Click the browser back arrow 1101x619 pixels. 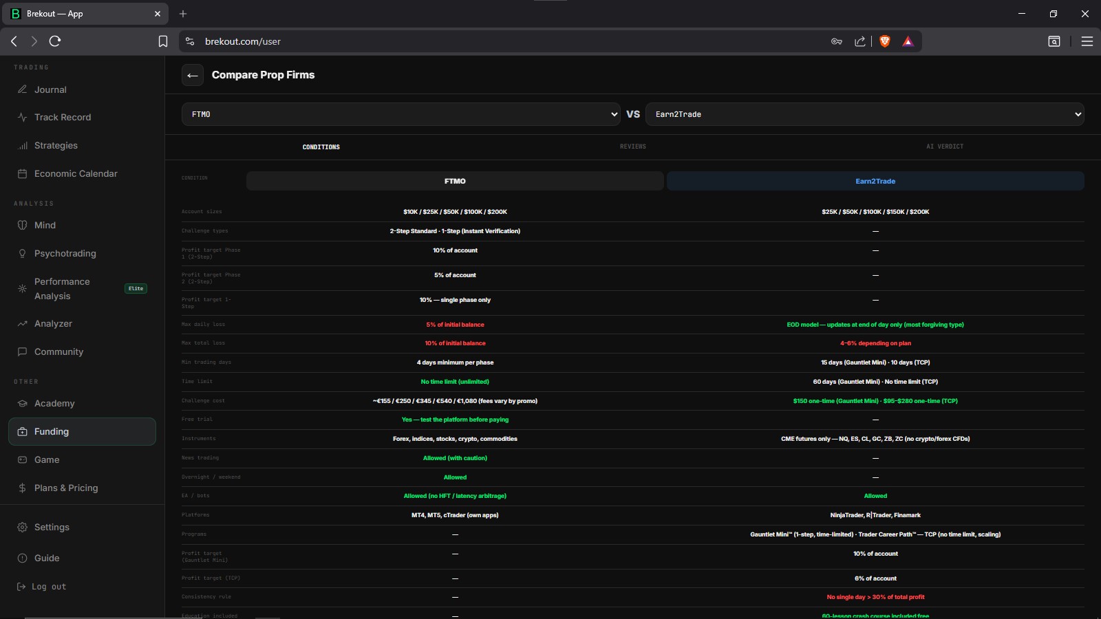pos(14,41)
